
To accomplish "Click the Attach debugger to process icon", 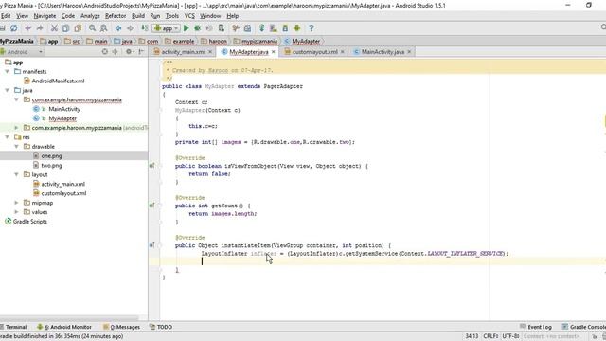I will [x=222, y=28].
